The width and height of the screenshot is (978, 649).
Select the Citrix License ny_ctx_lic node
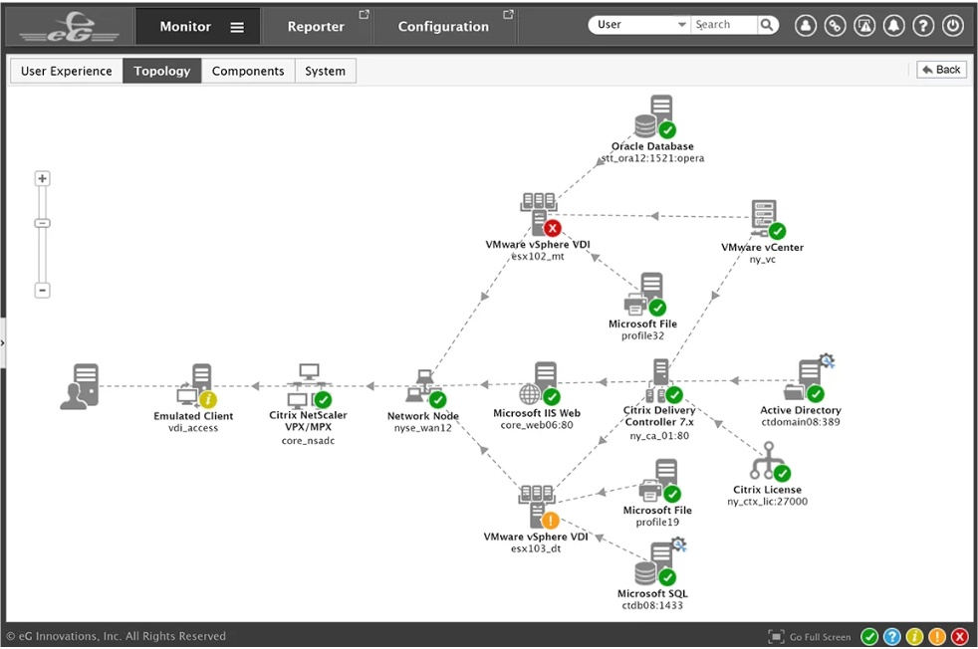(770, 462)
